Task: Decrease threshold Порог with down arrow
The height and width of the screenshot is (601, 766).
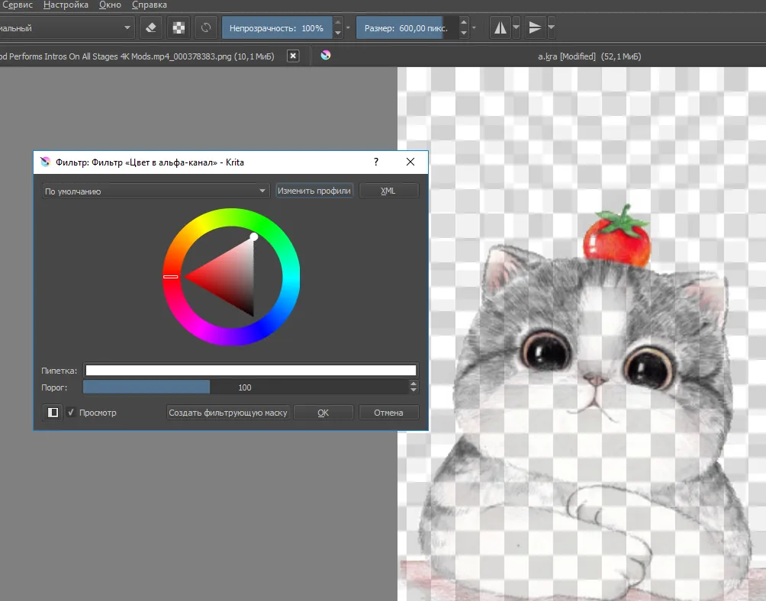Action: pyautogui.click(x=414, y=390)
